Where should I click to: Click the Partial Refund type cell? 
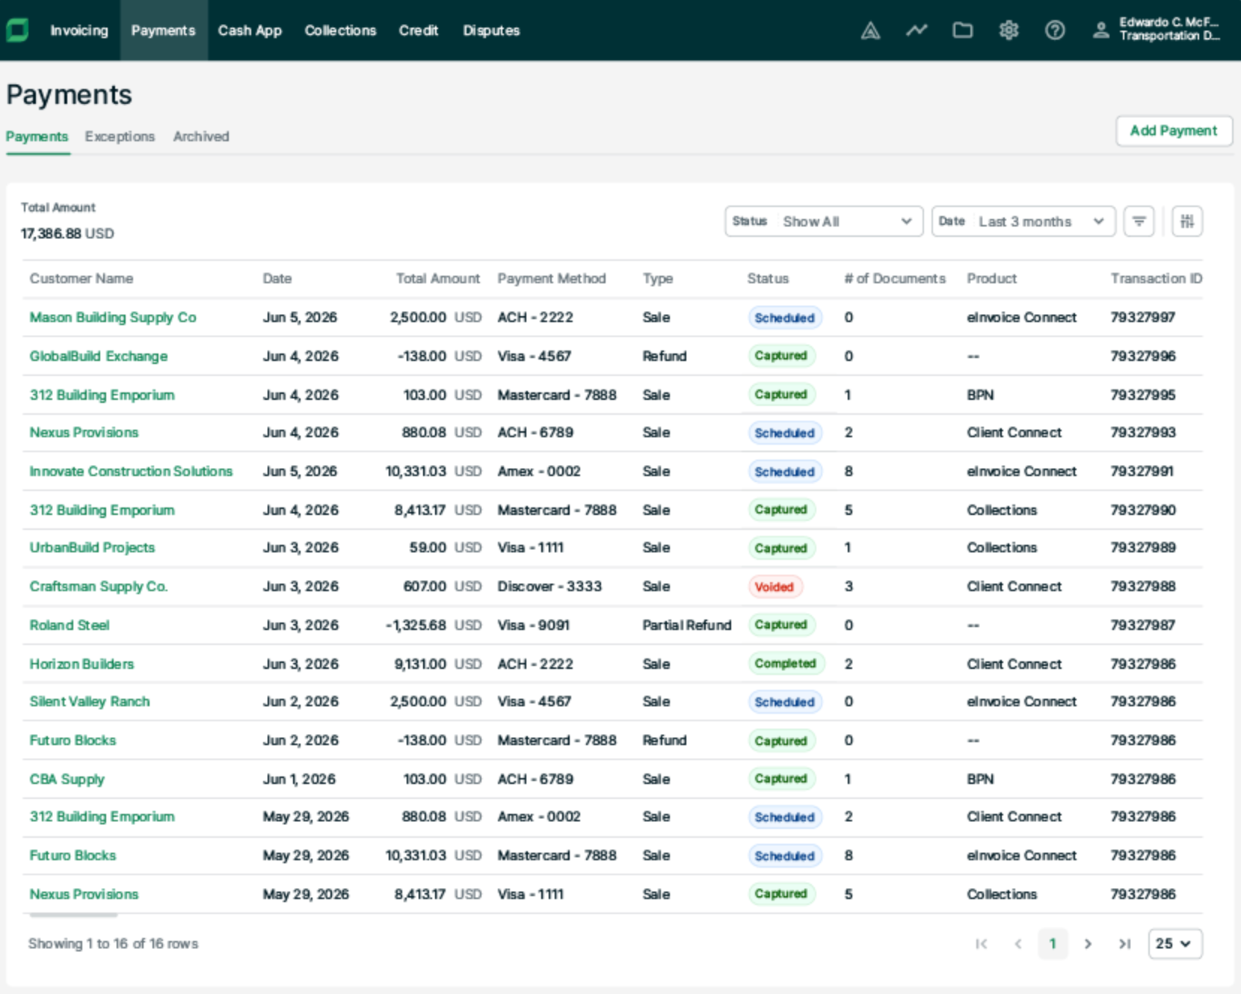tap(687, 626)
